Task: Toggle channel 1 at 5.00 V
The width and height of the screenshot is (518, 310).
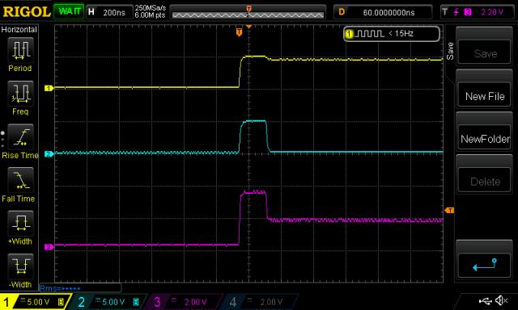Action: tap(34, 302)
